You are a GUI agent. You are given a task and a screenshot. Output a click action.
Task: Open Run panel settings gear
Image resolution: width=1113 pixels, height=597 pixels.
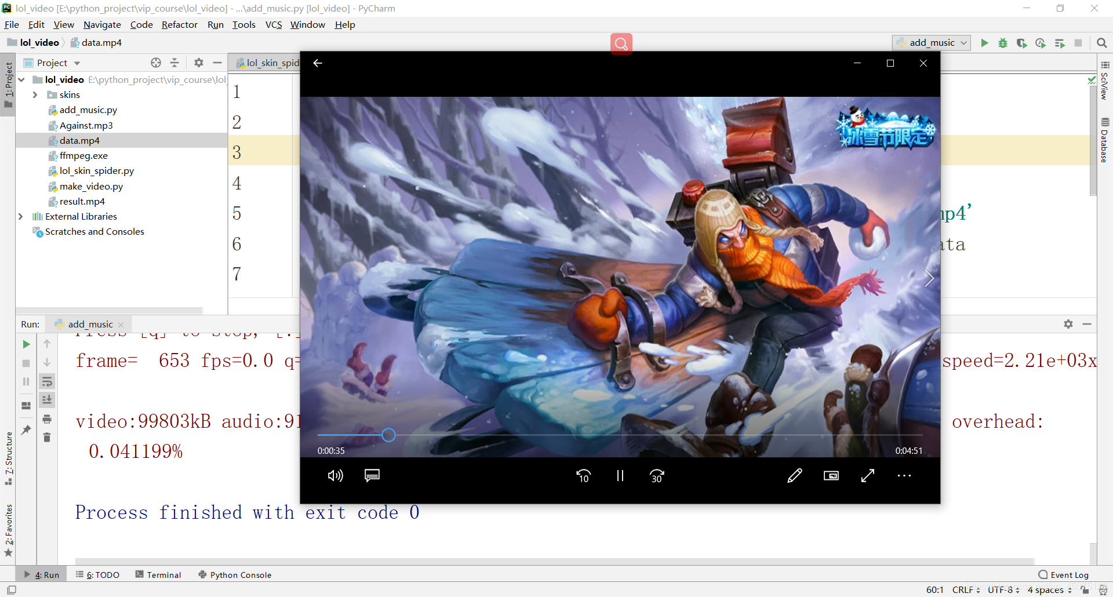[1068, 324]
